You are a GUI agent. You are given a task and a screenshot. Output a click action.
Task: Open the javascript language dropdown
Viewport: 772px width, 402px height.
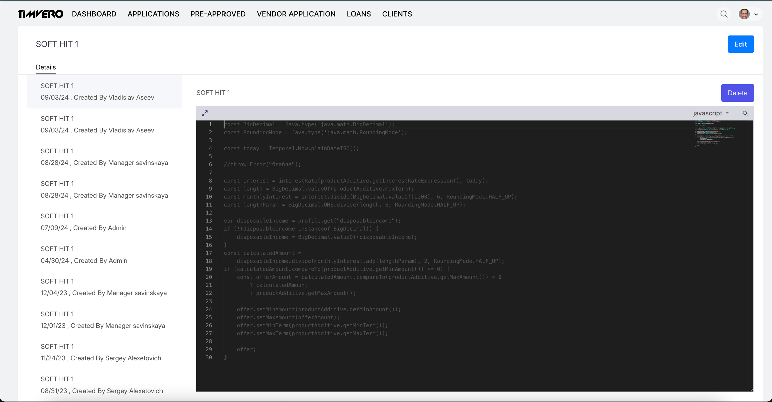pos(711,113)
